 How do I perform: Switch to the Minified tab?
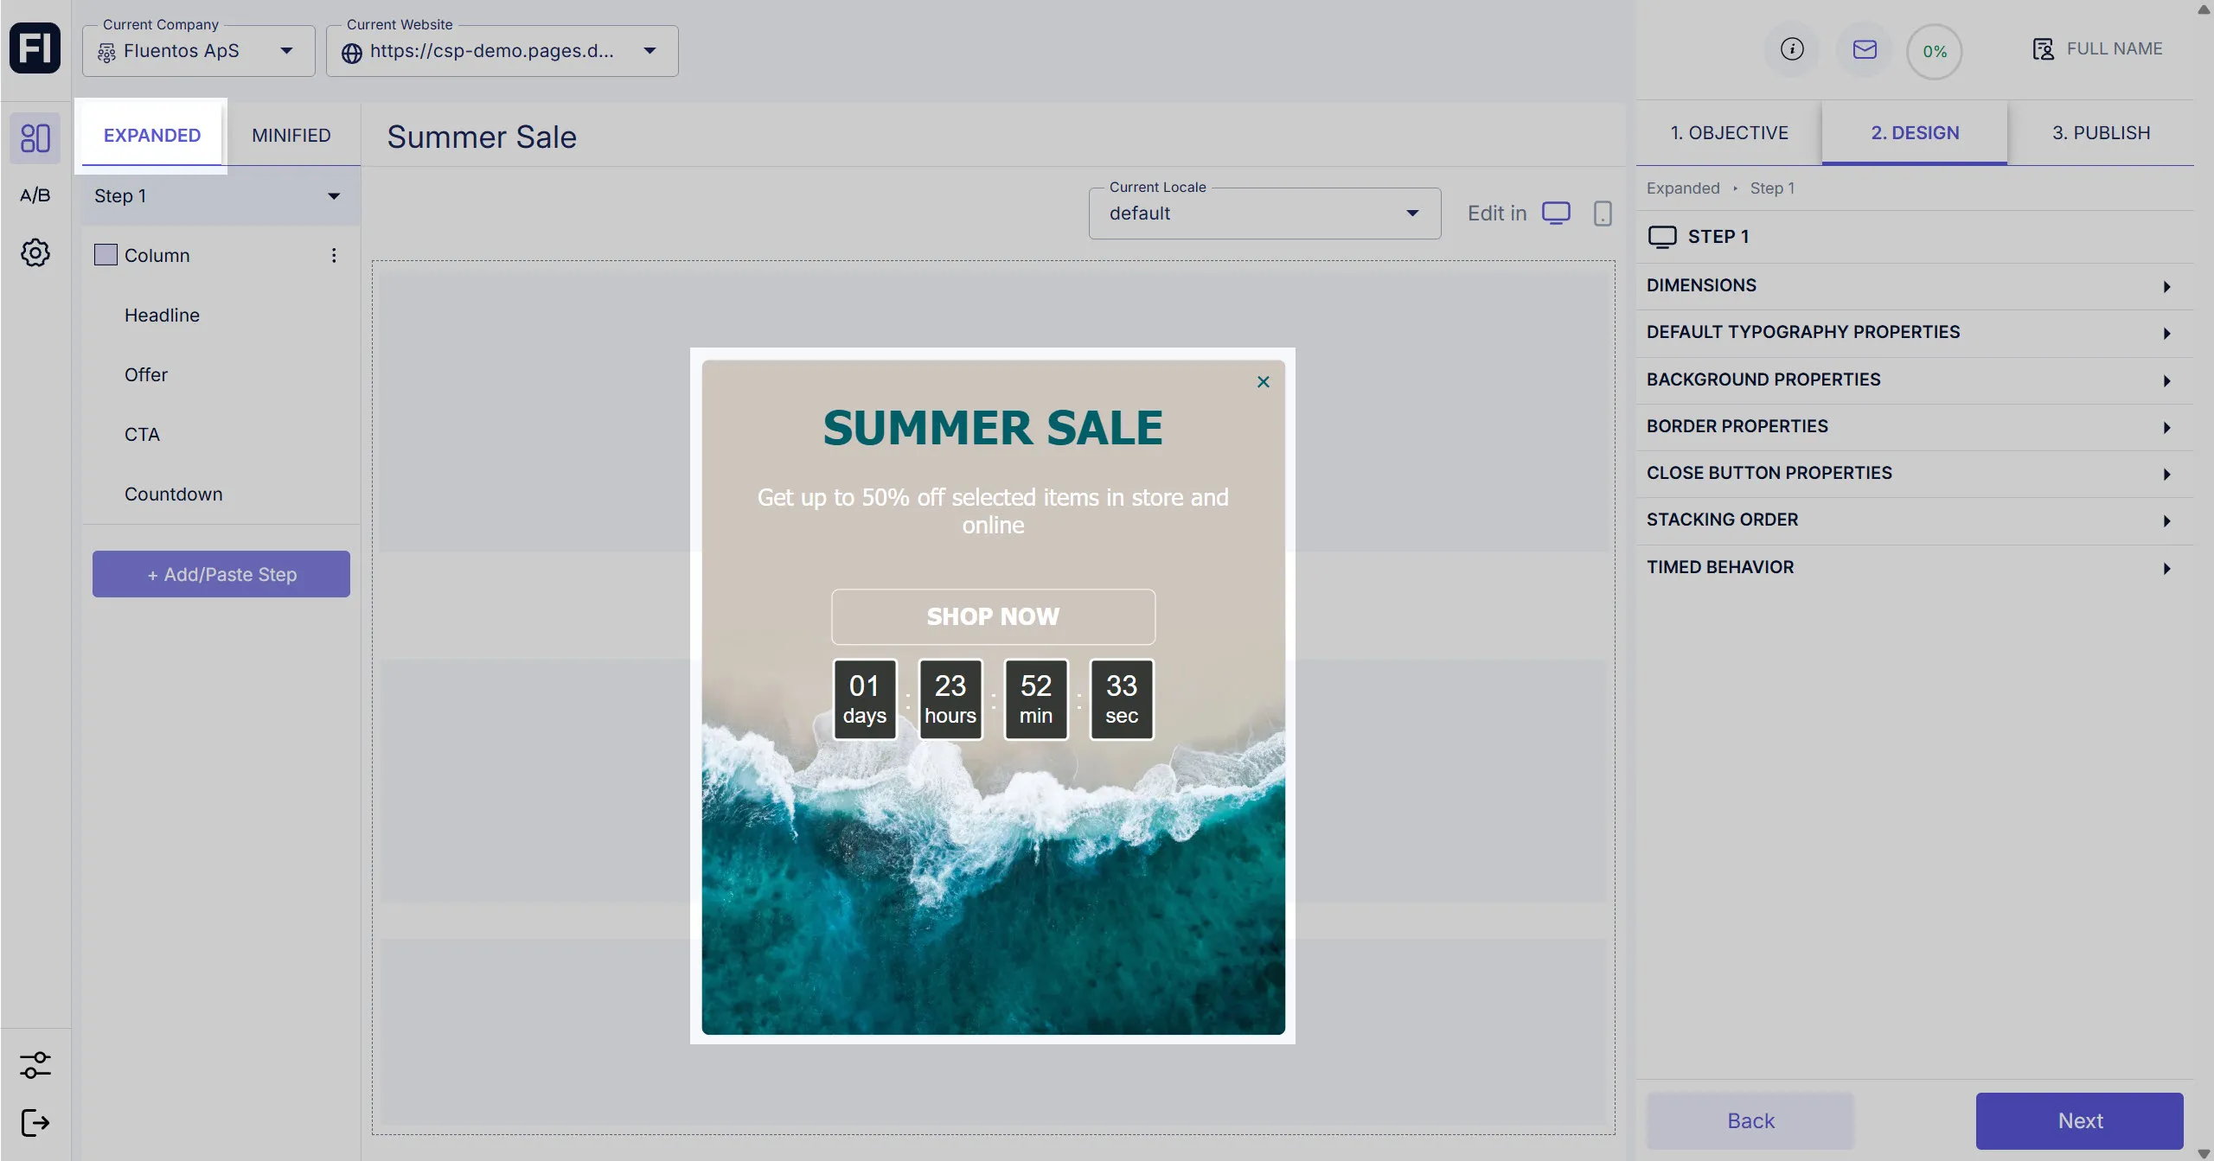291,136
